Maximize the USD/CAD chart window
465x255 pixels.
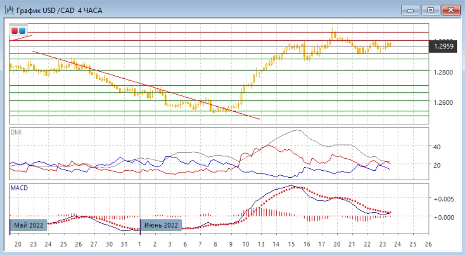[x=430, y=10]
